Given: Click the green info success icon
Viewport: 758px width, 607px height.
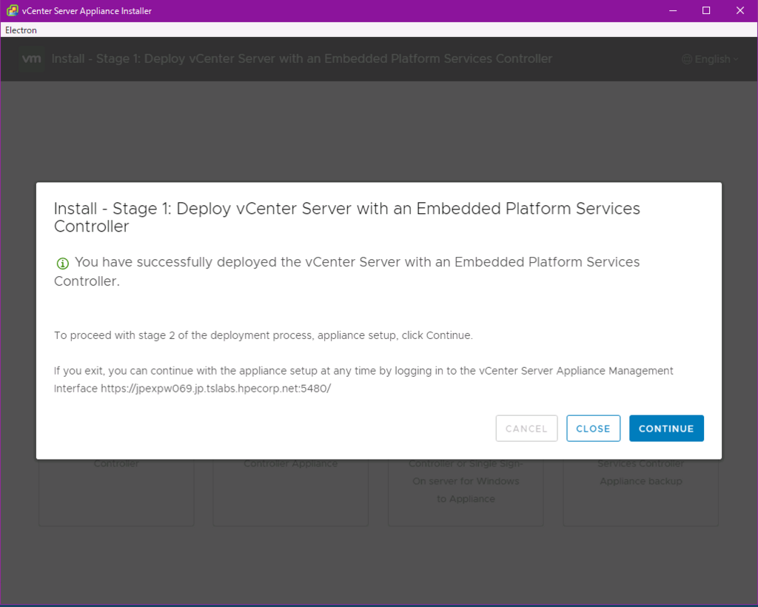Looking at the screenshot, I should [63, 264].
